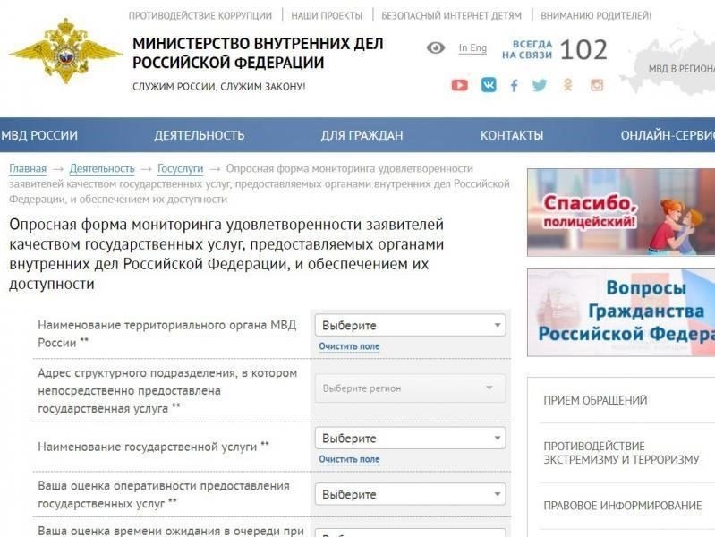715x537 pixels.
Task: Toggle the visually impaired eye icon
Action: 436,47
